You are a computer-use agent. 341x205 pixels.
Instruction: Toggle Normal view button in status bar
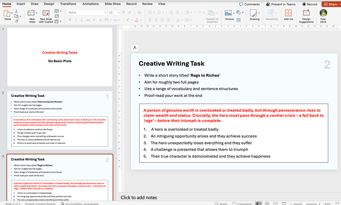click(x=258, y=203)
